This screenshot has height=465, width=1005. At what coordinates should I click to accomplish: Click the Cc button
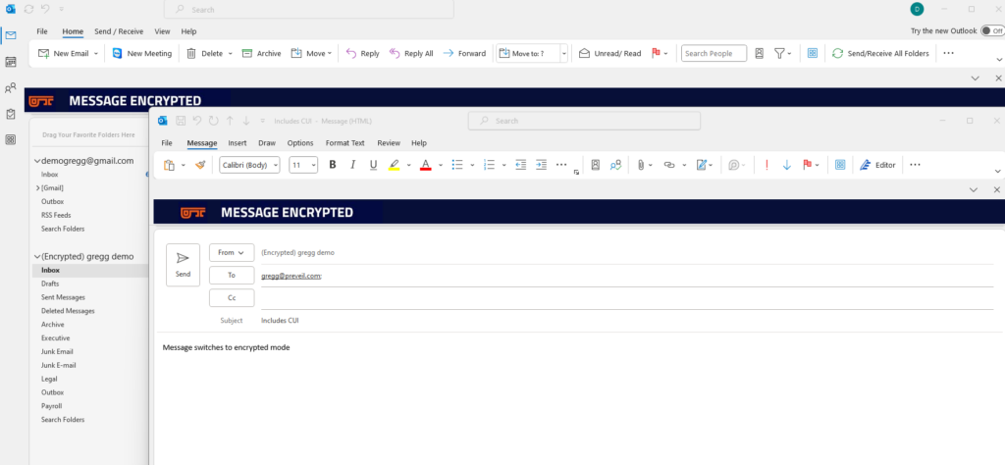232,298
